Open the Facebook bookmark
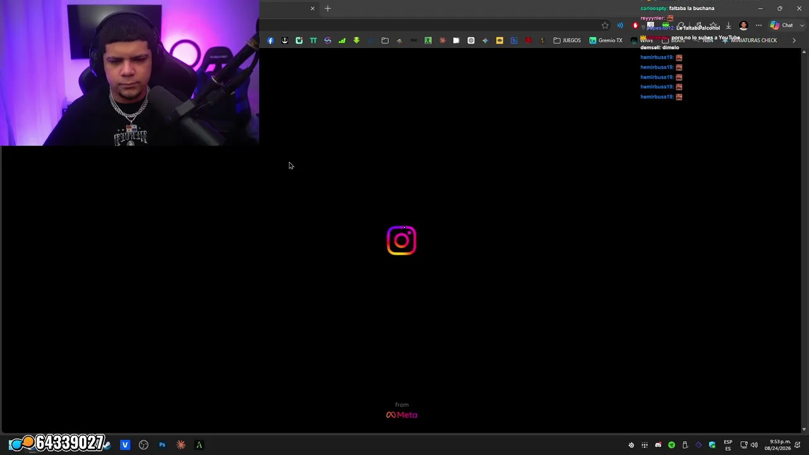This screenshot has width=809, height=455. tap(271, 40)
